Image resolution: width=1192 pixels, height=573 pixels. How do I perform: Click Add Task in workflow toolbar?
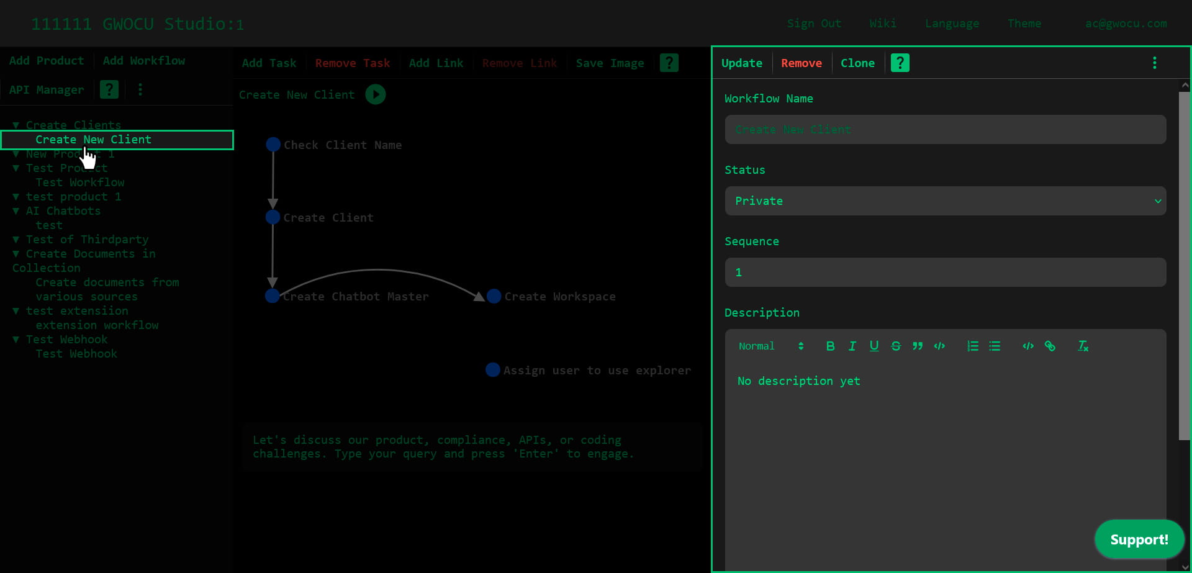click(x=269, y=63)
